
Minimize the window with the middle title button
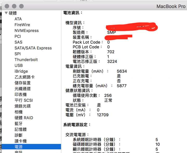[x=14, y=6]
